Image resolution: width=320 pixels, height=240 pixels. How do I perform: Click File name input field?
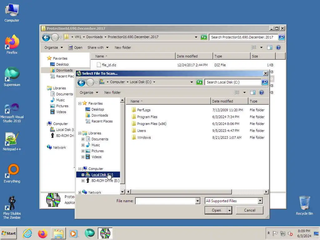[165, 201]
